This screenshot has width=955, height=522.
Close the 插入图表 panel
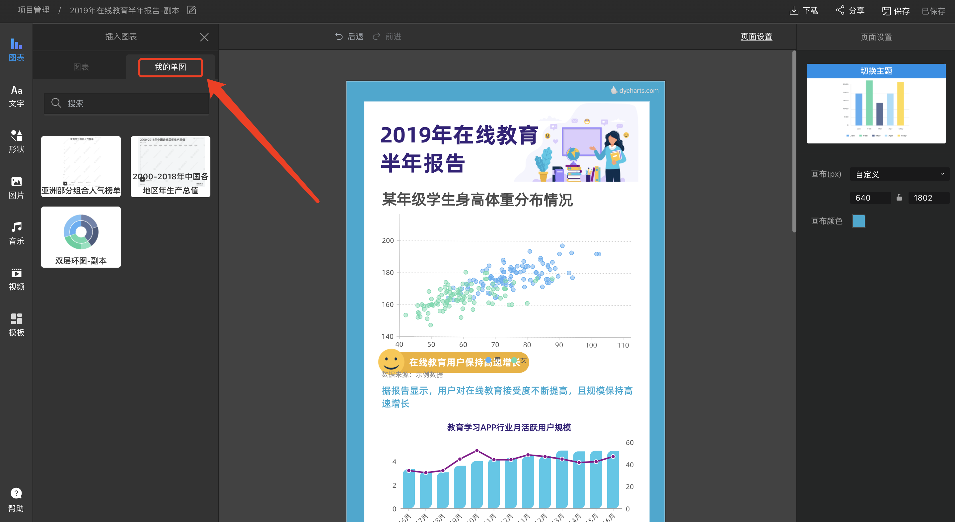tap(204, 37)
